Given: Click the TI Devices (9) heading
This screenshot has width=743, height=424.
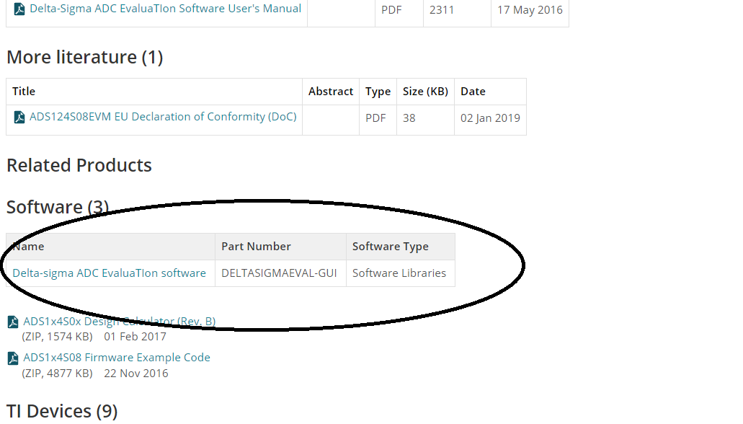Looking at the screenshot, I should click(x=62, y=411).
